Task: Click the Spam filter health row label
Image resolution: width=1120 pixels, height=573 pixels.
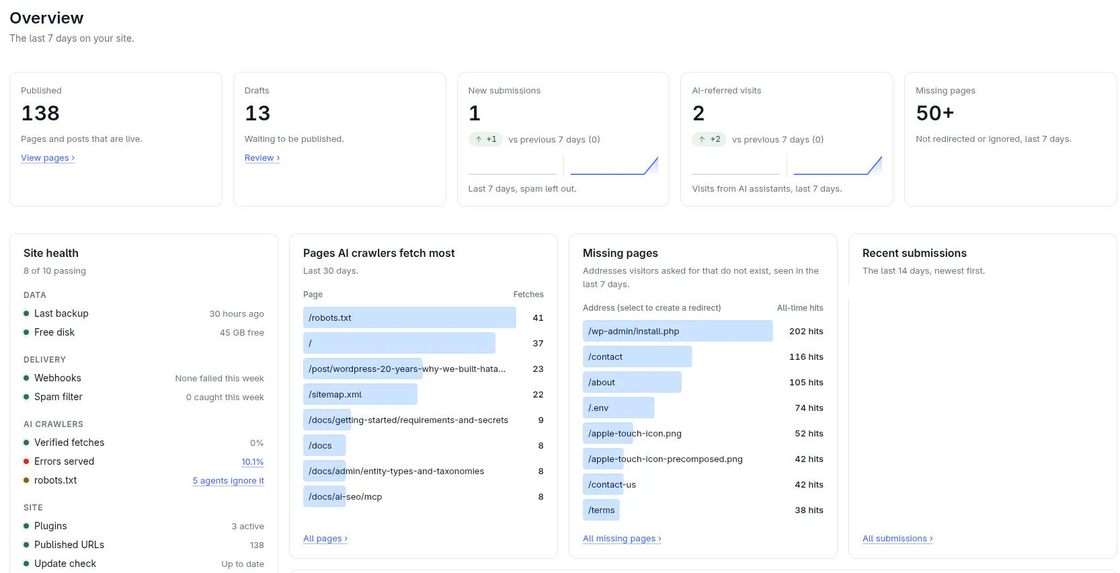Action: tap(58, 397)
